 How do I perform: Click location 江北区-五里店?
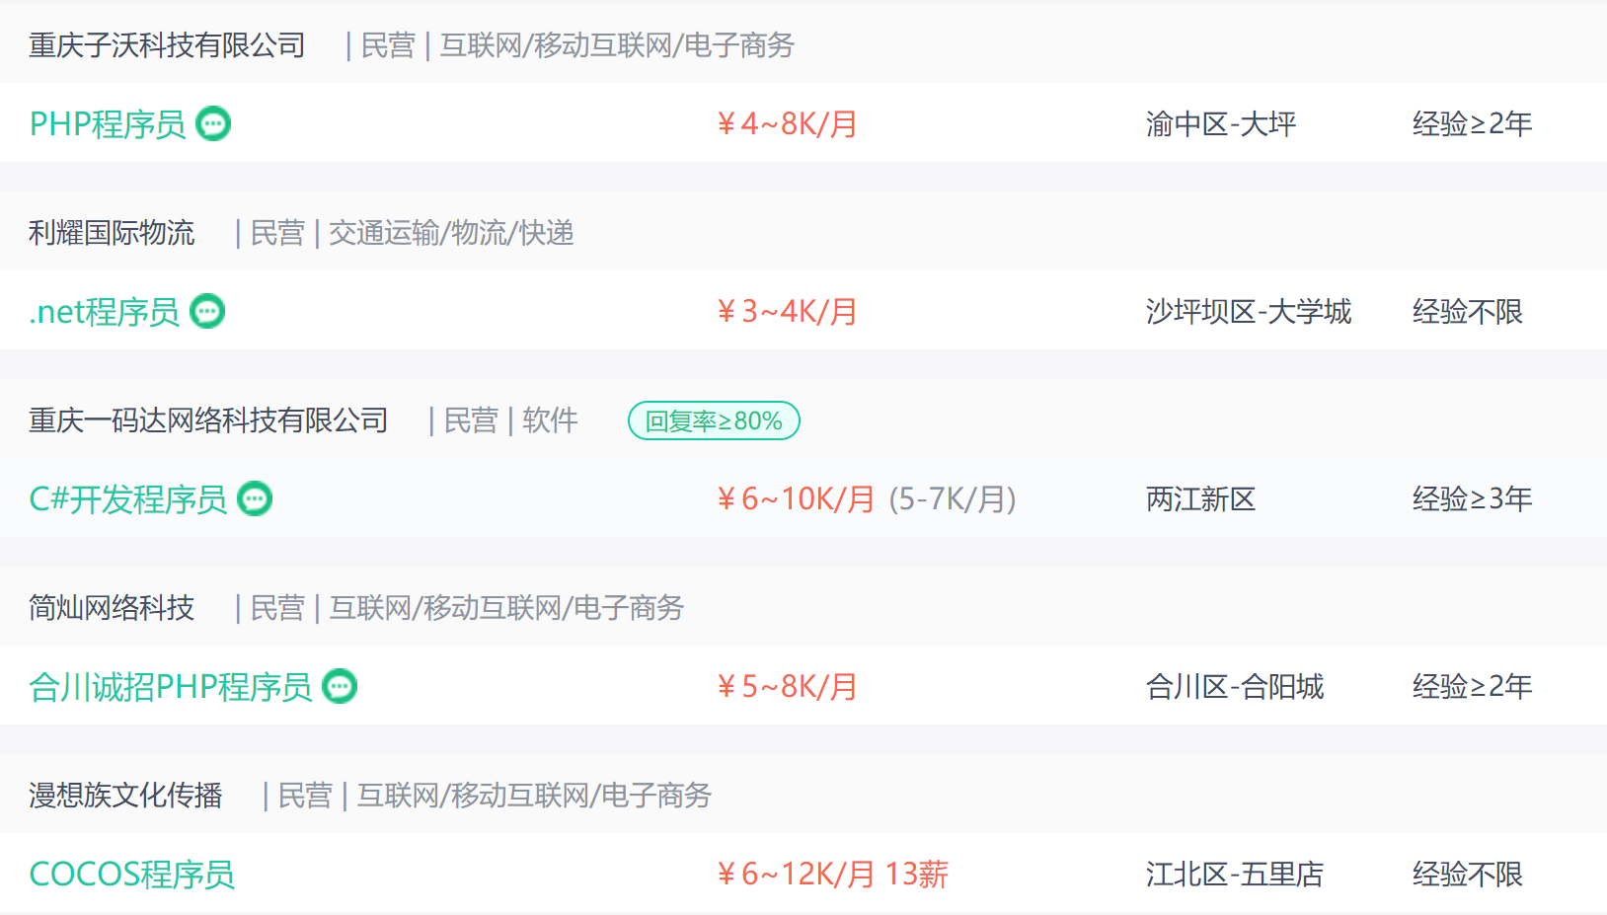pos(1235,875)
